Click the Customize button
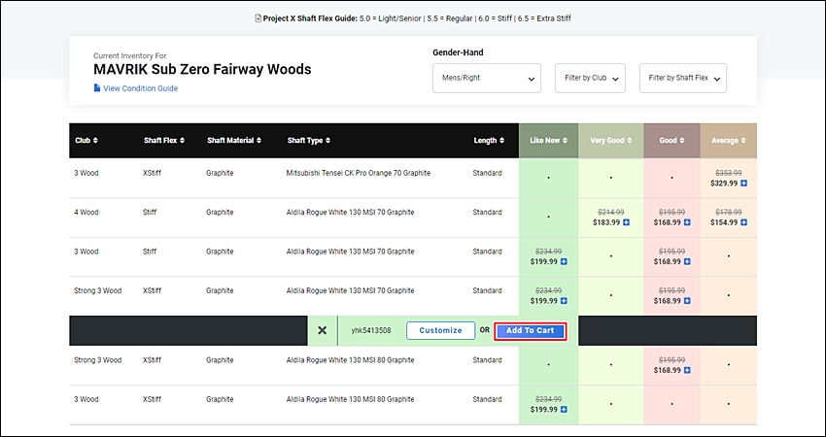The width and height of the screenshot is (826, 437). coord(440,330)
